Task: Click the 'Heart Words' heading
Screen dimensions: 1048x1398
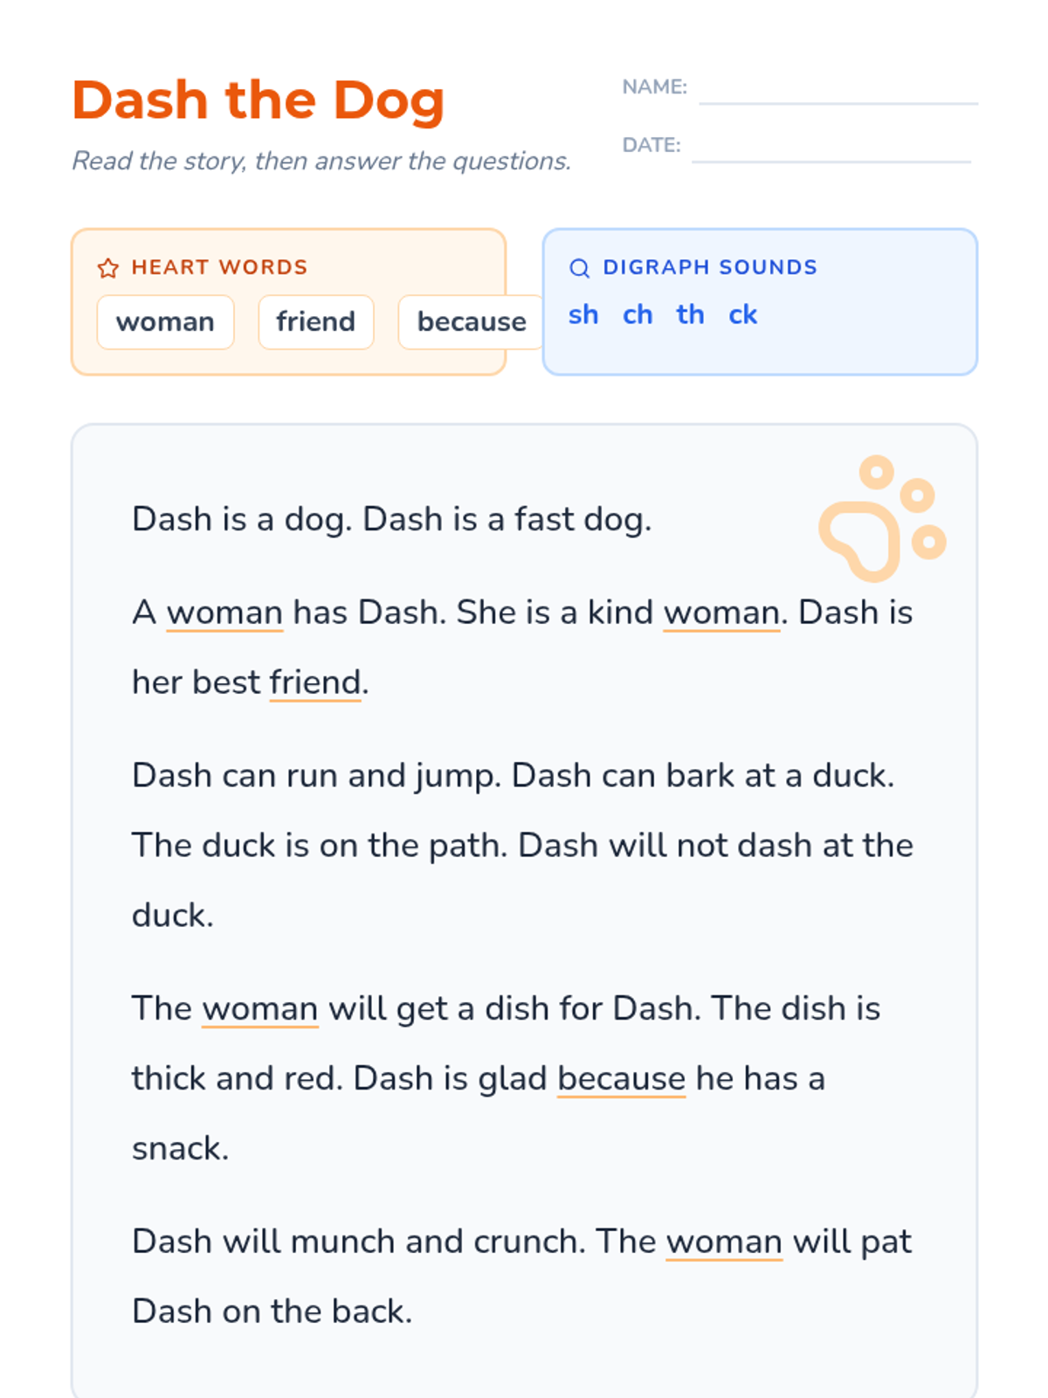Action: [x=219, y=267]
